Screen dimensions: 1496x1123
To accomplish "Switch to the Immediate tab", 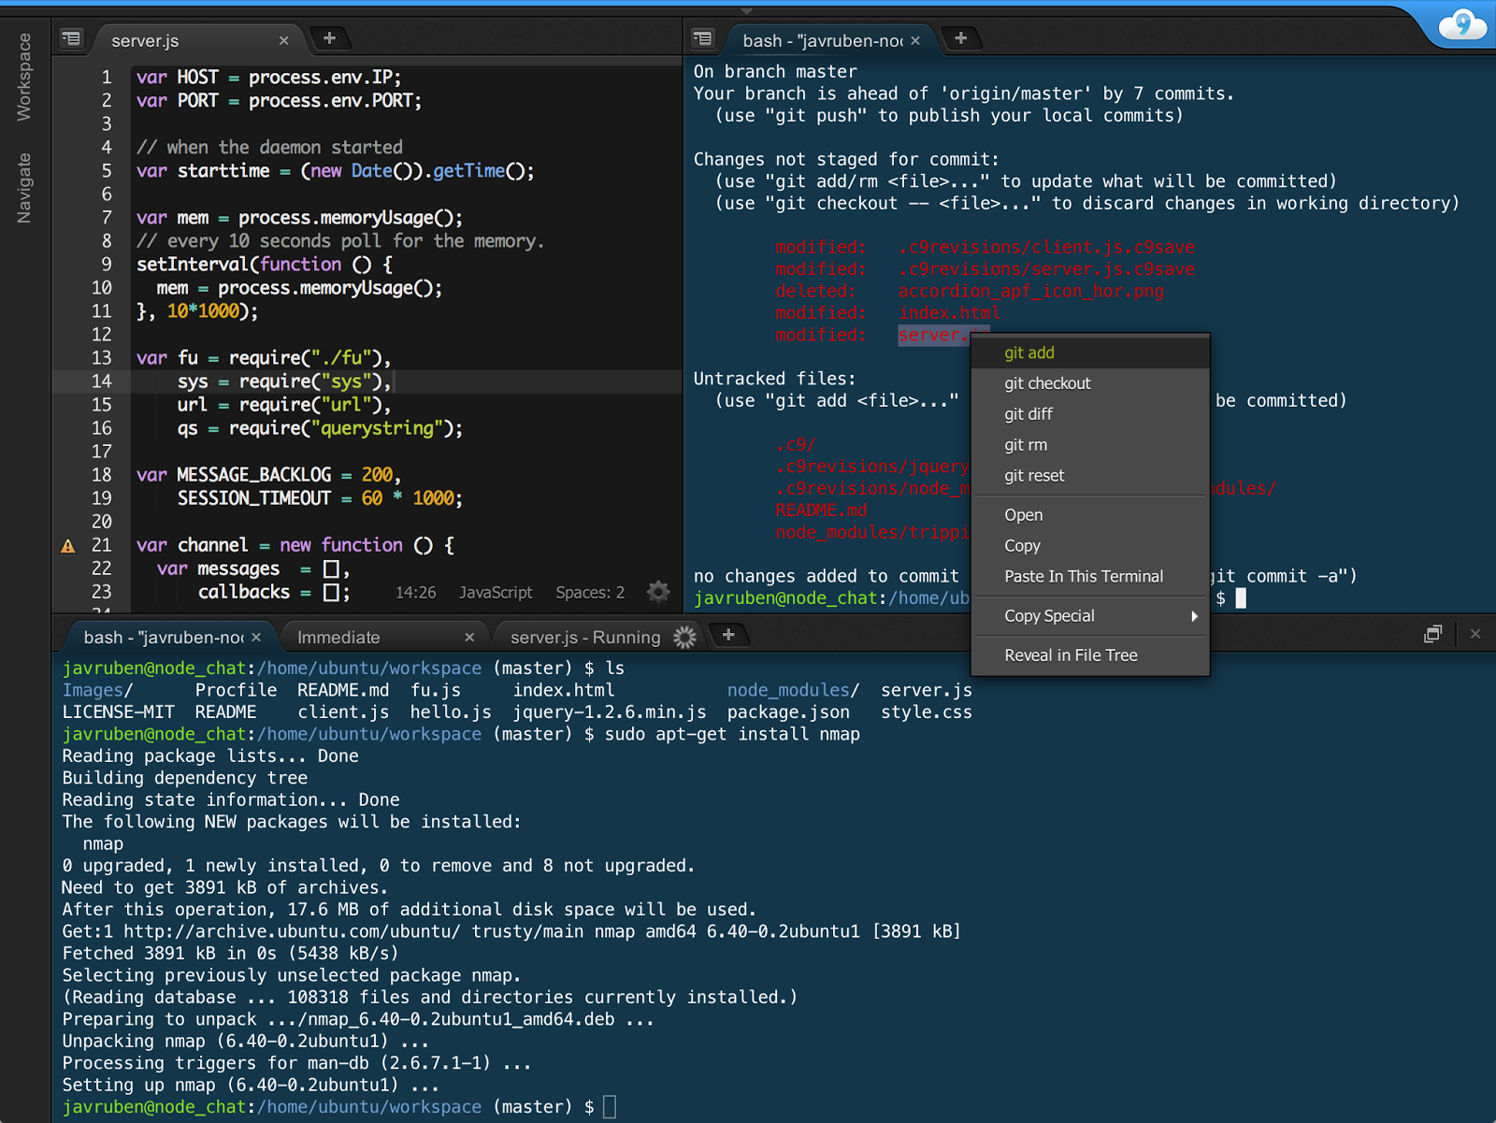I will coord(338,638).
